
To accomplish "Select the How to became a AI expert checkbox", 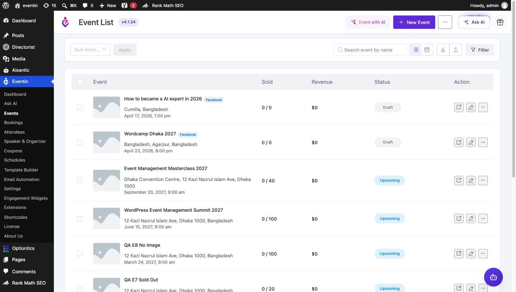I will pos(80,107).
